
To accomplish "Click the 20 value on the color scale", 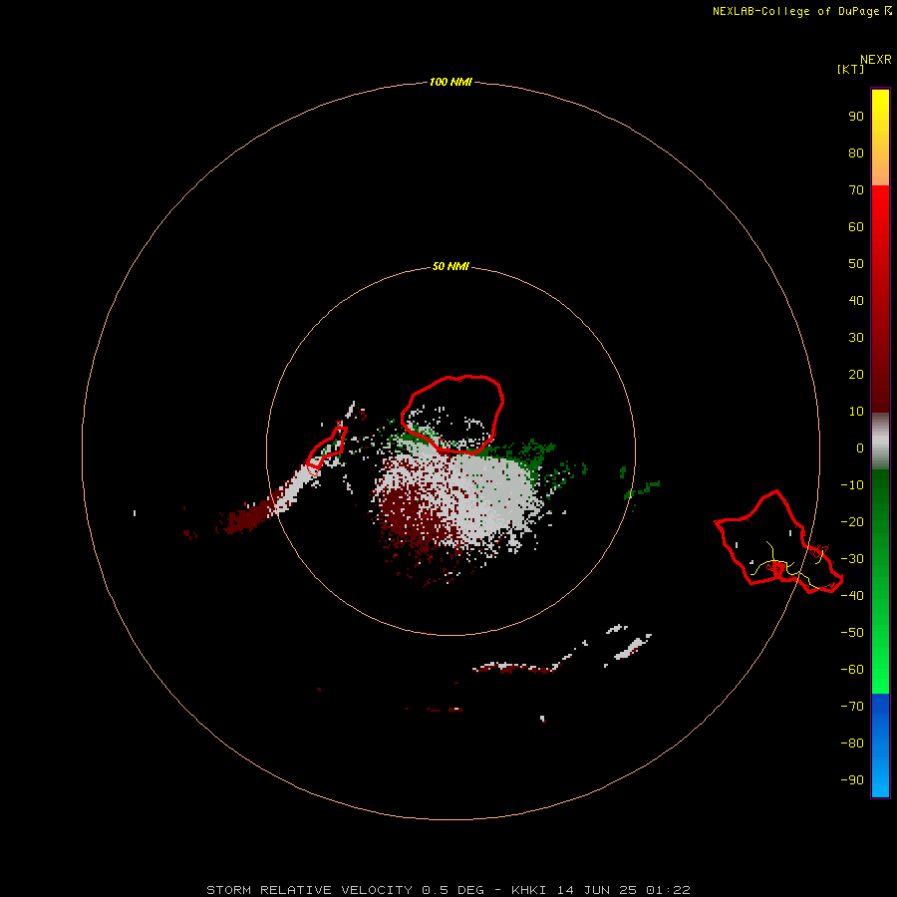I will (856, 374).
